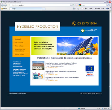
Task: Expand the address bar history dropdown
Action: coord(71,5)
